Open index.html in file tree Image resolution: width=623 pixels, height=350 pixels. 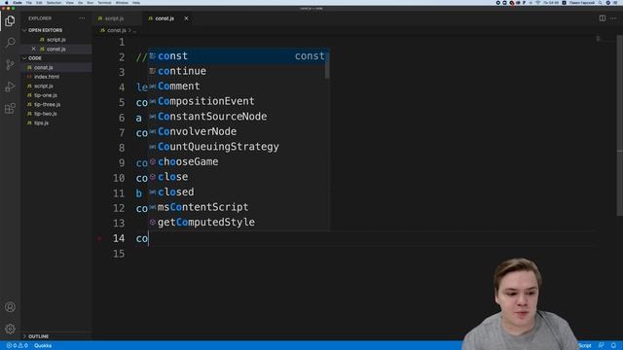47,77
